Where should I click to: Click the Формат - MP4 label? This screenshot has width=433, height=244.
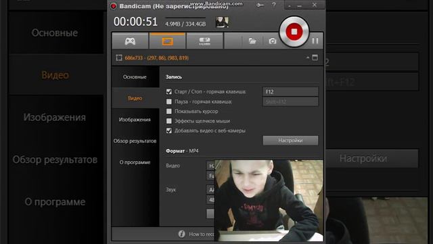182,151
